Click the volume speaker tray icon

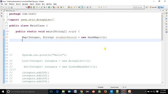pos(151,92)
